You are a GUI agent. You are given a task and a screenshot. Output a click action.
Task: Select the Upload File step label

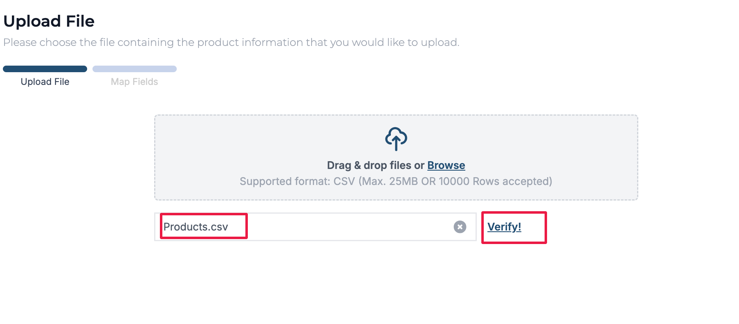point(45,82)
